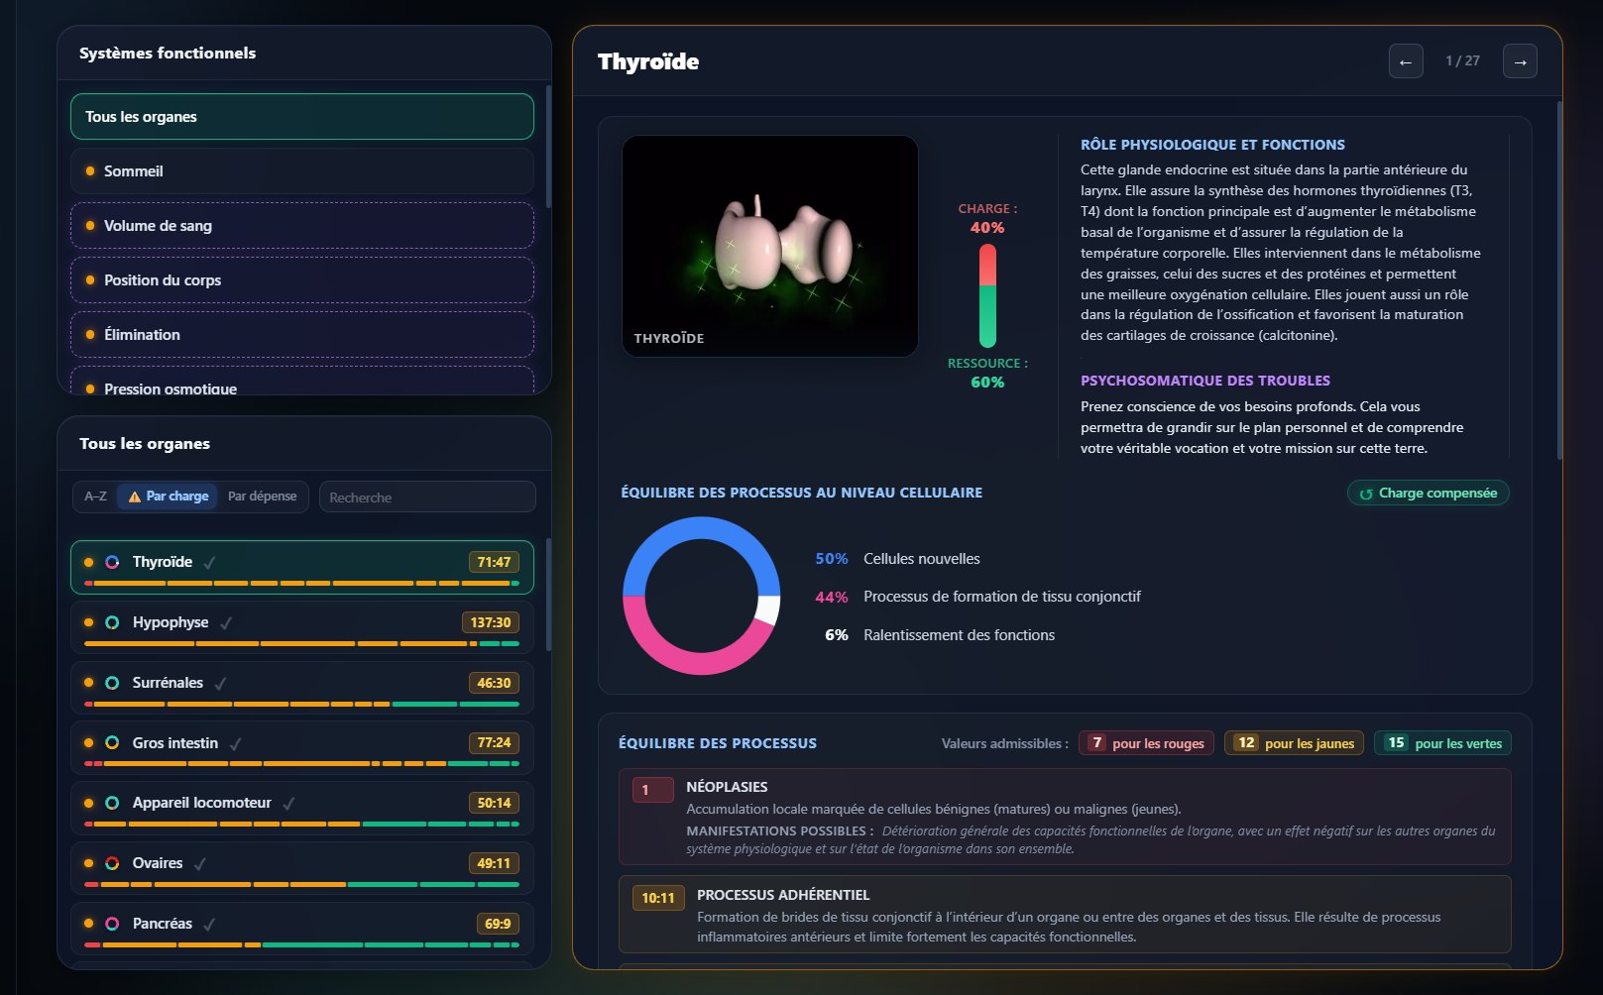Click the 69:9 score on Pancréas row
This screenshot has width=1603, height=995.
click(x=498, y=924)
